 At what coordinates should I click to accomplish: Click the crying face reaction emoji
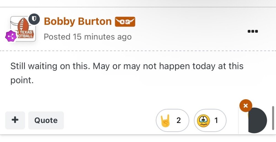tap(203, 120)
